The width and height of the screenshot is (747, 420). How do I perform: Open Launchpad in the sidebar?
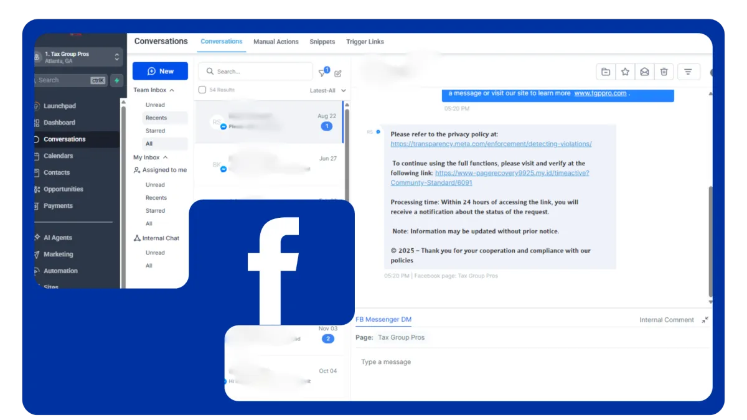tap(60, 106)
